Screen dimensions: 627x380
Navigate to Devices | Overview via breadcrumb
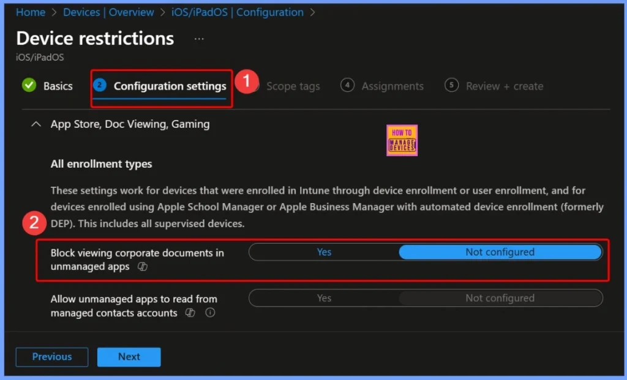click(108, 12)
